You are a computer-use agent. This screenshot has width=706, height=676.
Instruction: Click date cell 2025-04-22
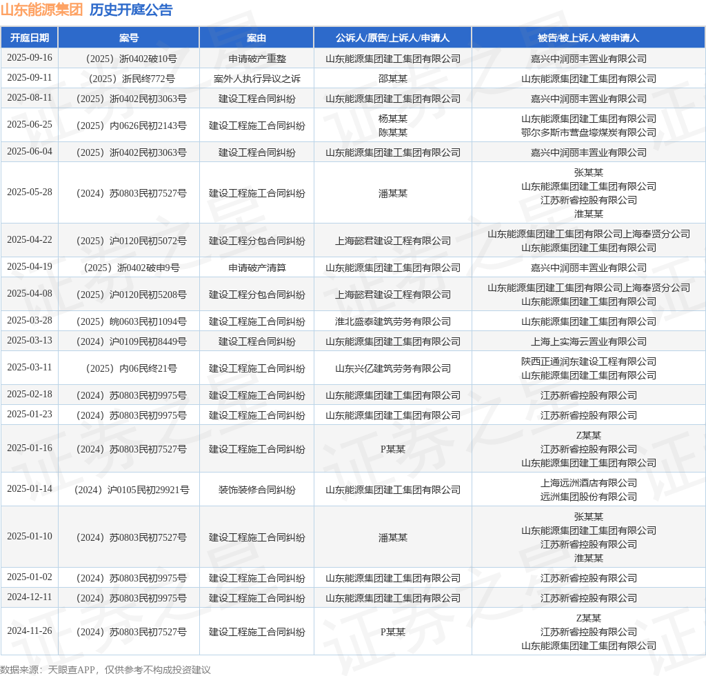click(29, 239)
